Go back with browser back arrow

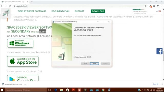(2, 6)
